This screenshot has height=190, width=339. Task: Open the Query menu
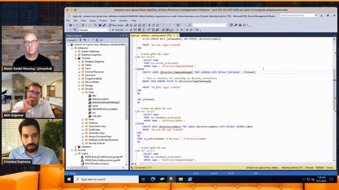[93, 21]
